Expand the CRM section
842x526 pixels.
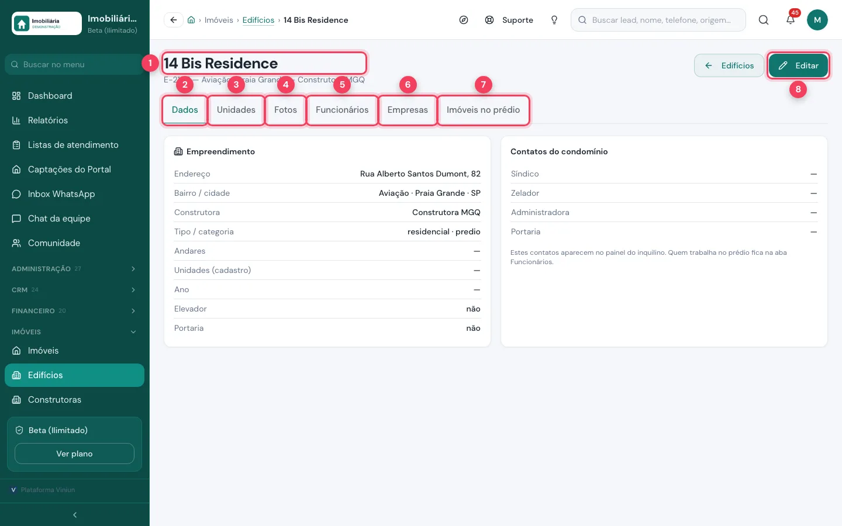[x=74, y=290]
